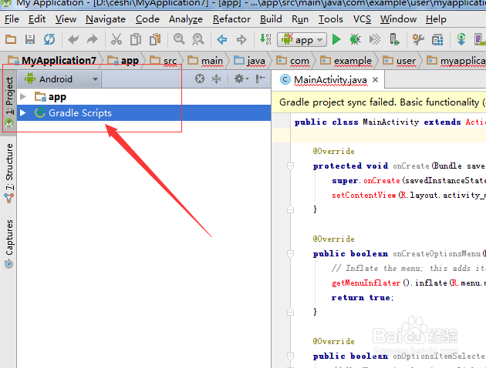Toggle the Captures tool window tab
This screenshot has width=486, height=368.
coord(9,243)
